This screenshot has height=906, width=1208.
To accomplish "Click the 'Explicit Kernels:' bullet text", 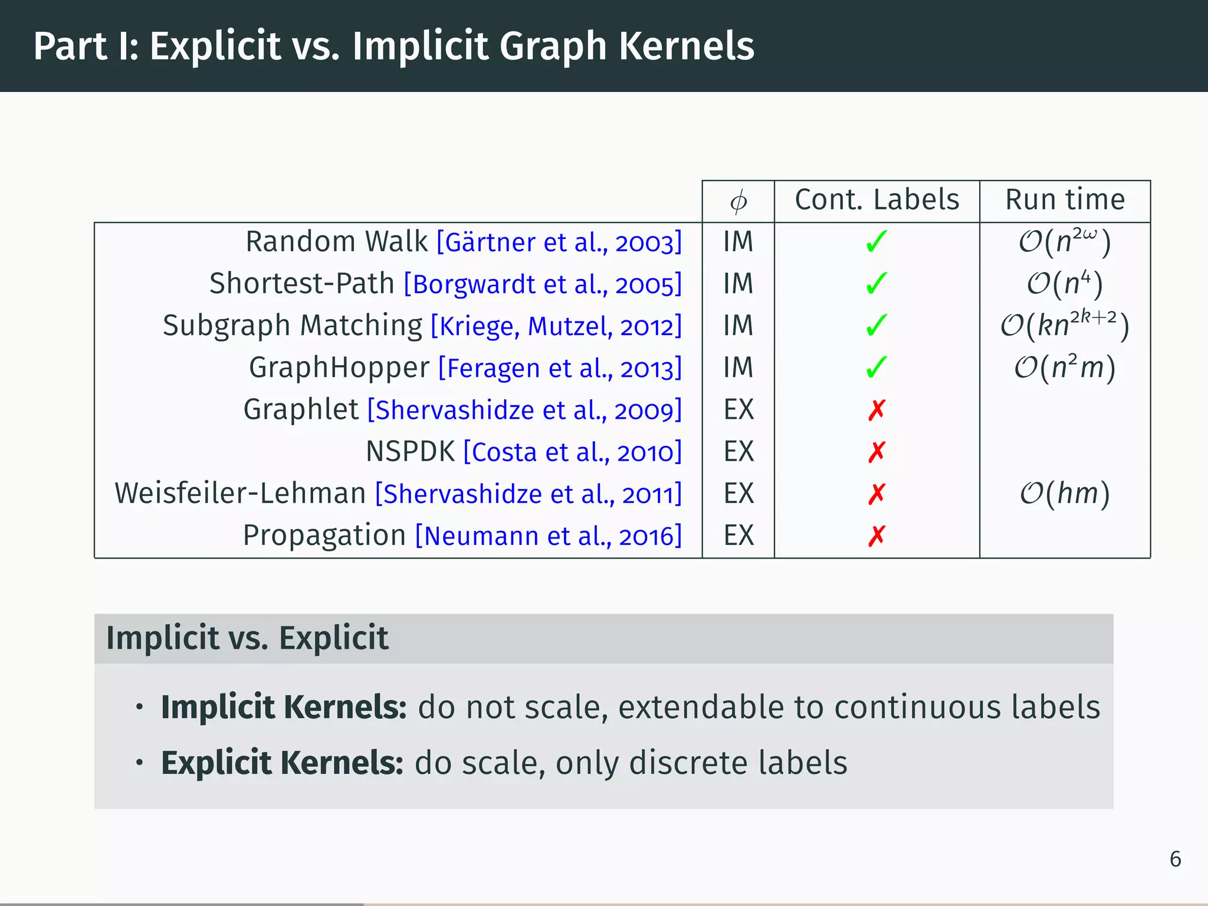I will click(x=282, y=762).
